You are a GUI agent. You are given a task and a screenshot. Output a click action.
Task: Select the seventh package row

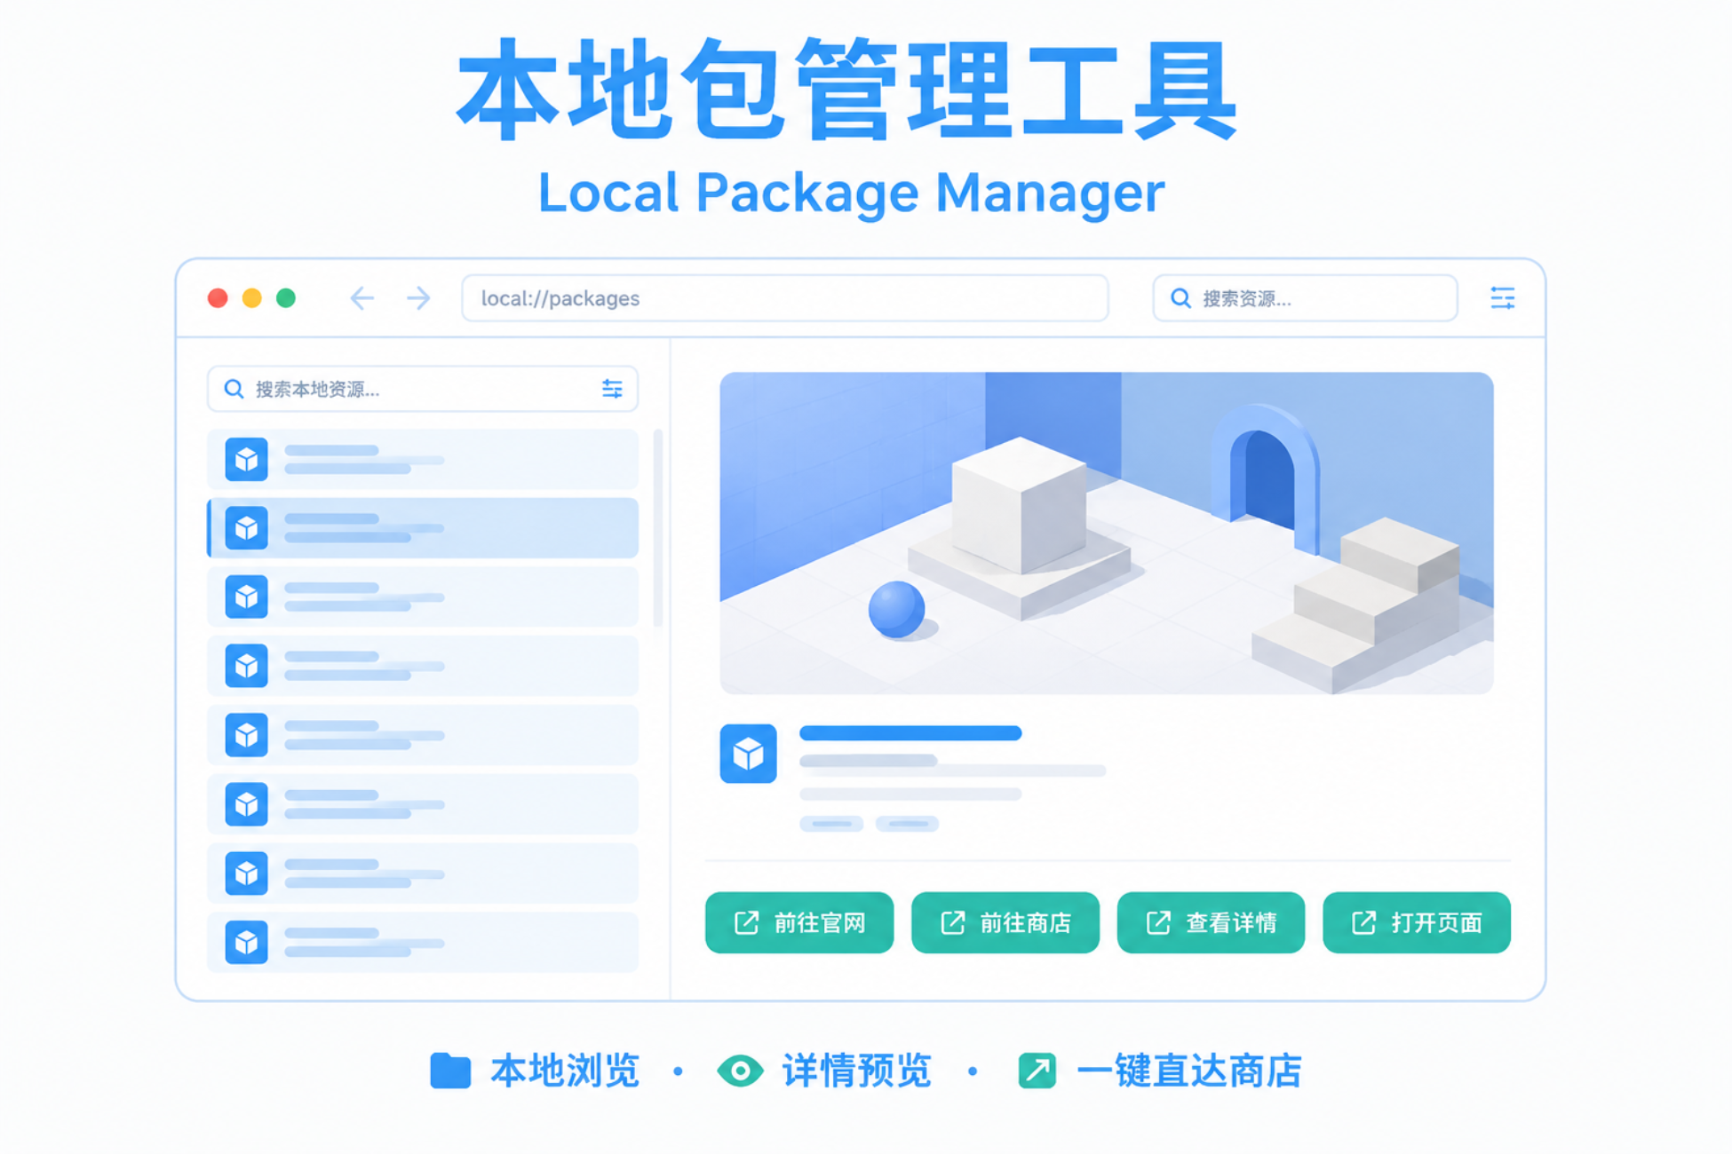(423, 873)
